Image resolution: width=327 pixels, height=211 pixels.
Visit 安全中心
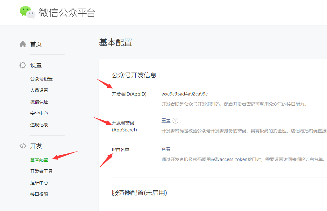point(40,113)
